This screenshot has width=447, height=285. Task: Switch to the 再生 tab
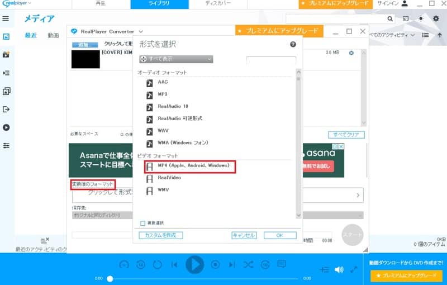click(101, 4)
